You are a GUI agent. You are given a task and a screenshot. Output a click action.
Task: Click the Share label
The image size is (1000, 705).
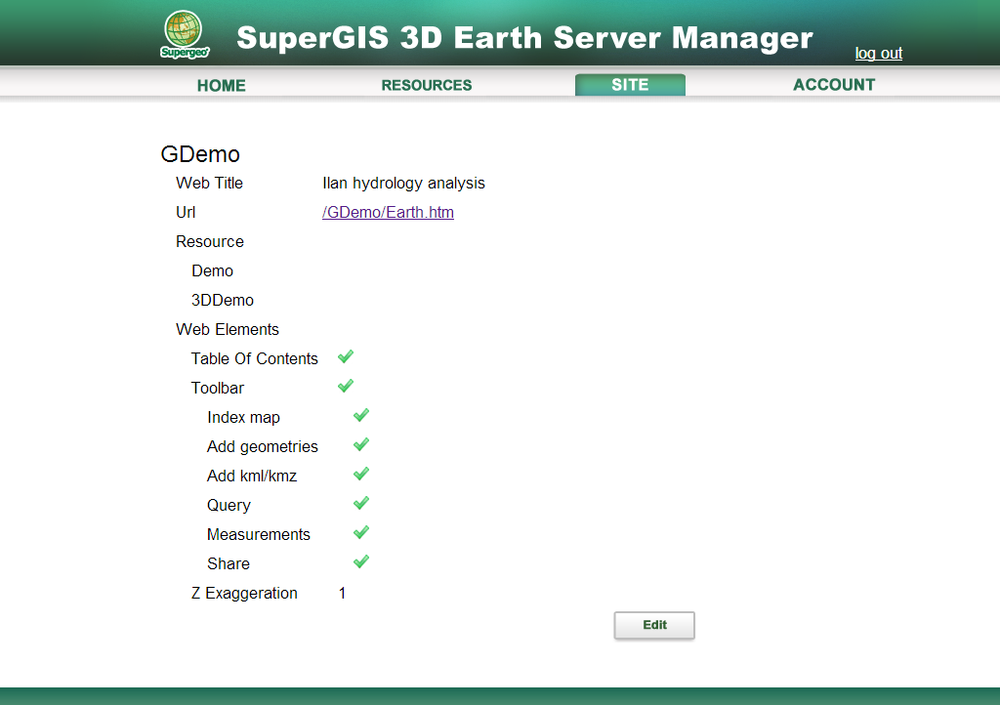click(x=229, y=564)
